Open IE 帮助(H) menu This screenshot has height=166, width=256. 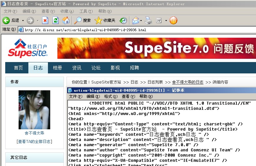[105, 11]
